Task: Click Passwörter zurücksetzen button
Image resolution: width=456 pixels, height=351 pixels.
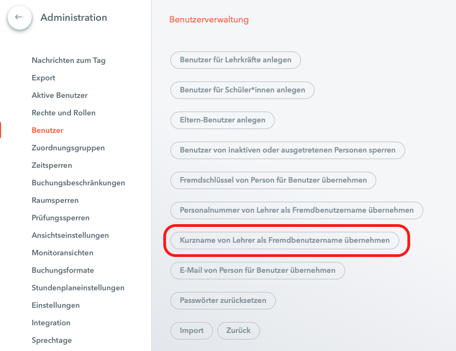Action: tap(223, 300)
